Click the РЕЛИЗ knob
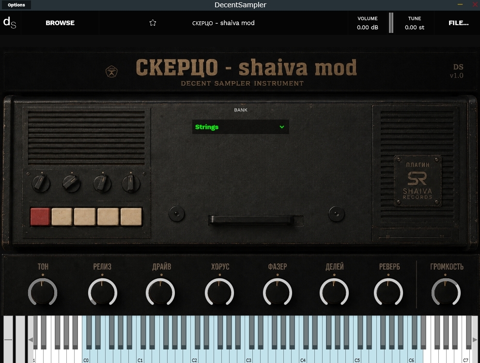Screen dimensions: 480x363 coord(103,292)
